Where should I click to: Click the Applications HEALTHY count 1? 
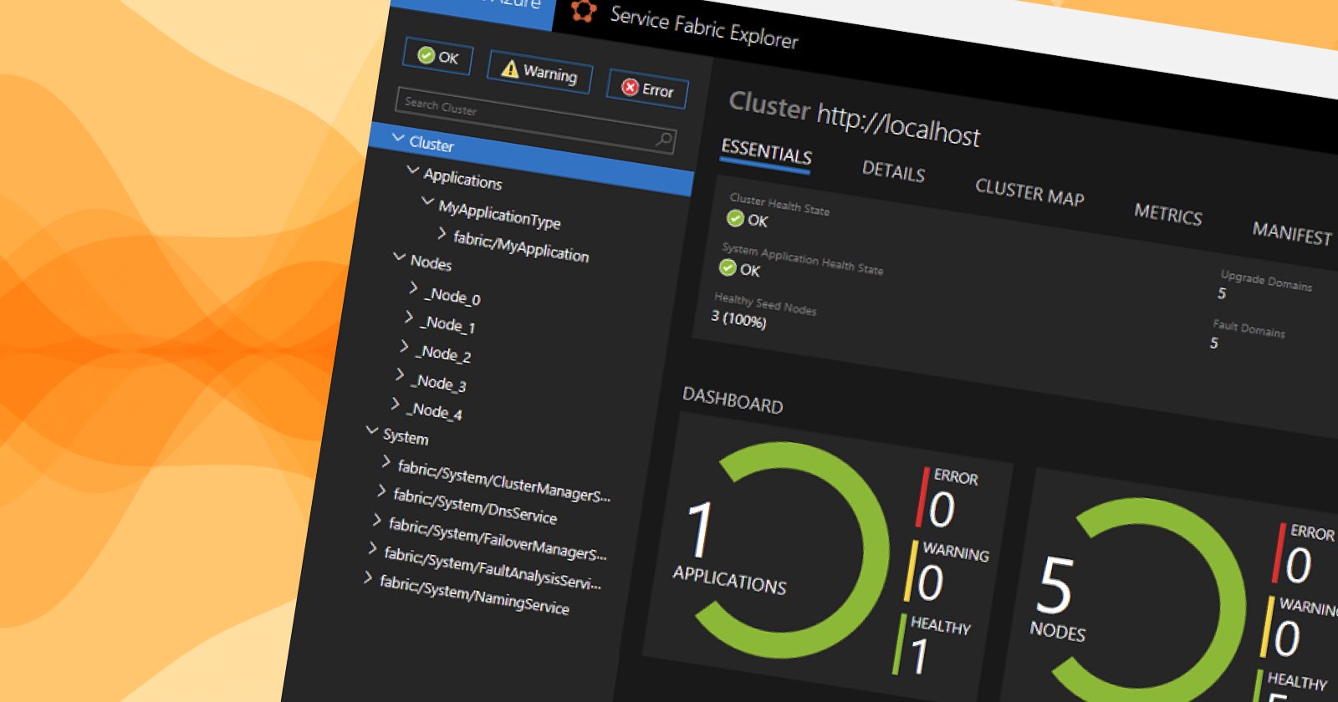point(920,656)
